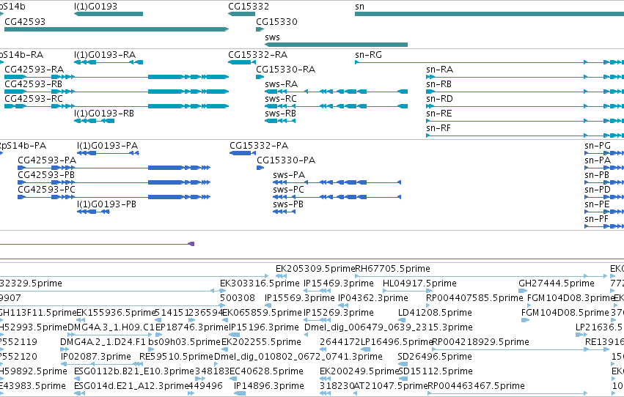Viewport: 624px width, 397px height.
Task: Open EST SD15112.5prime
Action: [x=435, y=371]
